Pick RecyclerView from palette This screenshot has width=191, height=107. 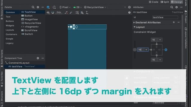(31, 23)
